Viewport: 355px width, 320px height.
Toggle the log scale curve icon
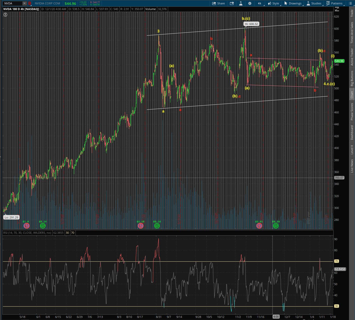point(337,9)
